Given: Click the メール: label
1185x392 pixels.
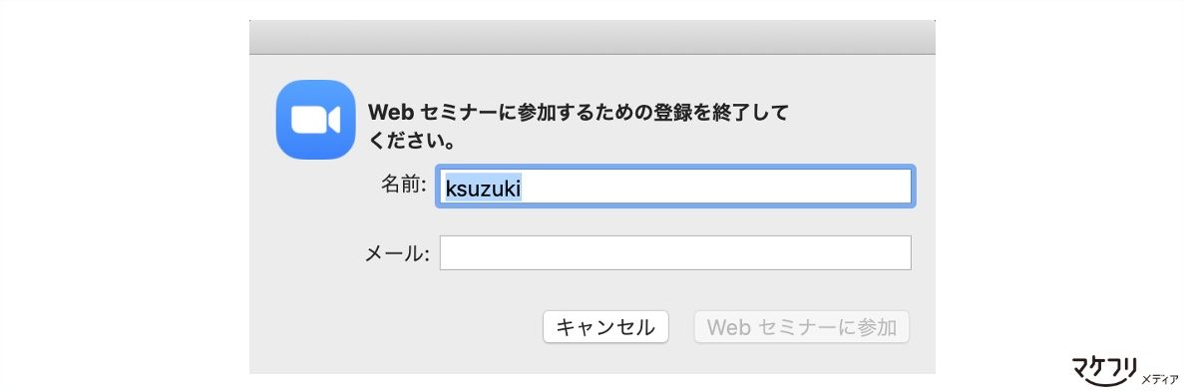Looking at the screenshot, I should coord(398,253).
